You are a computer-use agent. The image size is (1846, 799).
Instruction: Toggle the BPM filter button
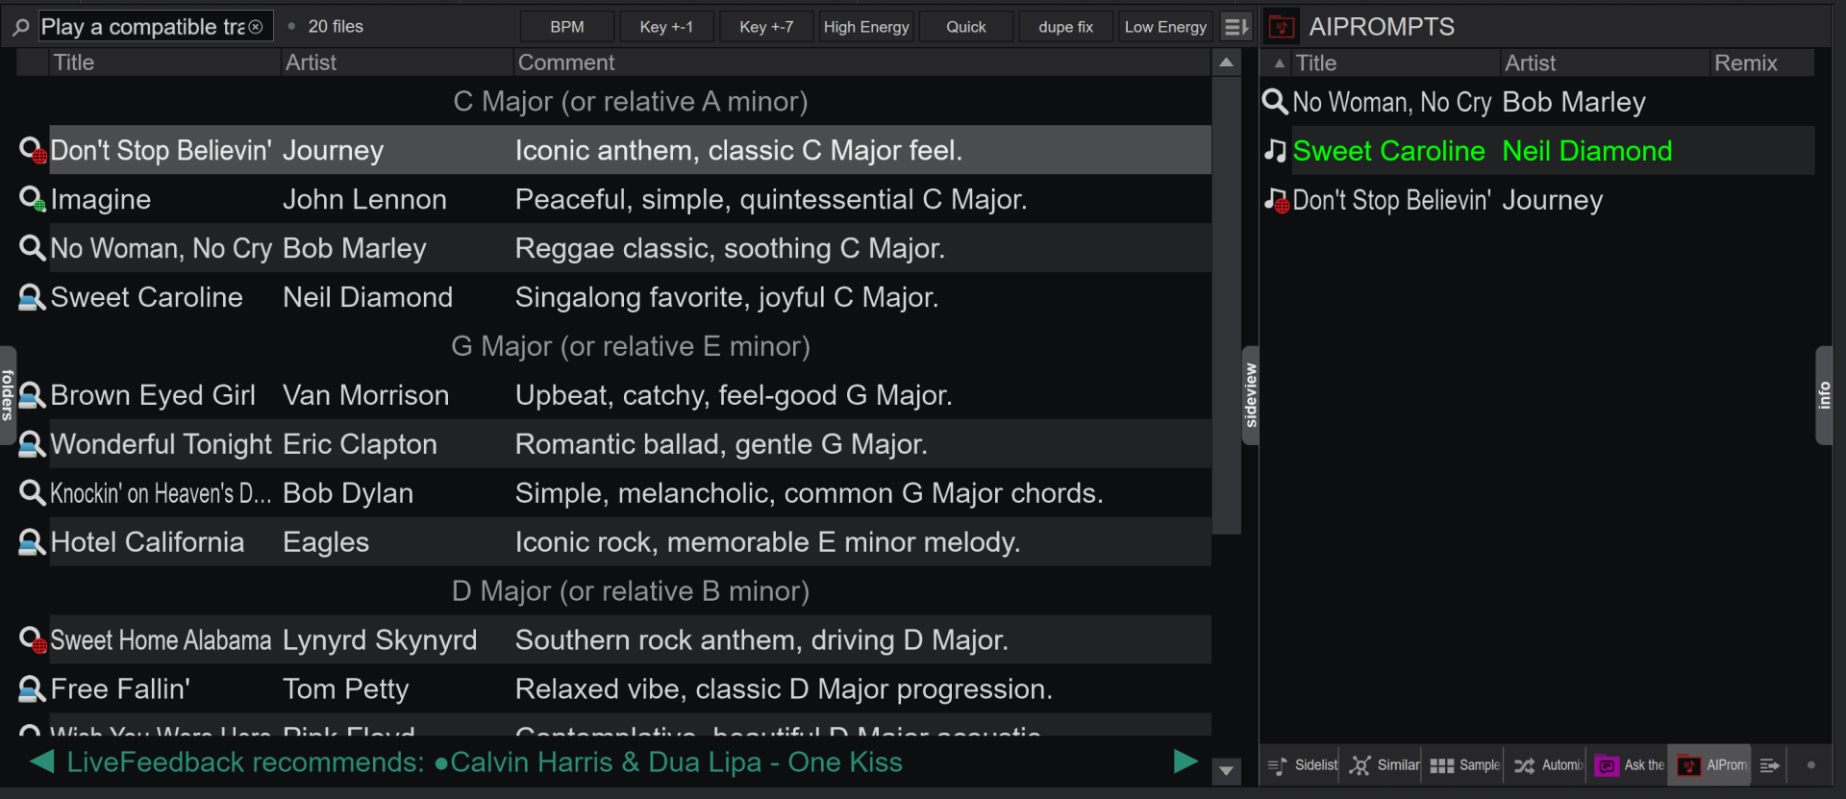[x=566, y=27]
